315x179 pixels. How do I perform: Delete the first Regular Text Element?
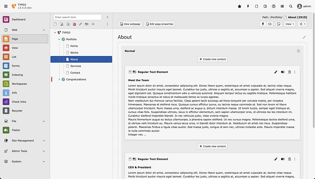[289, 72]
